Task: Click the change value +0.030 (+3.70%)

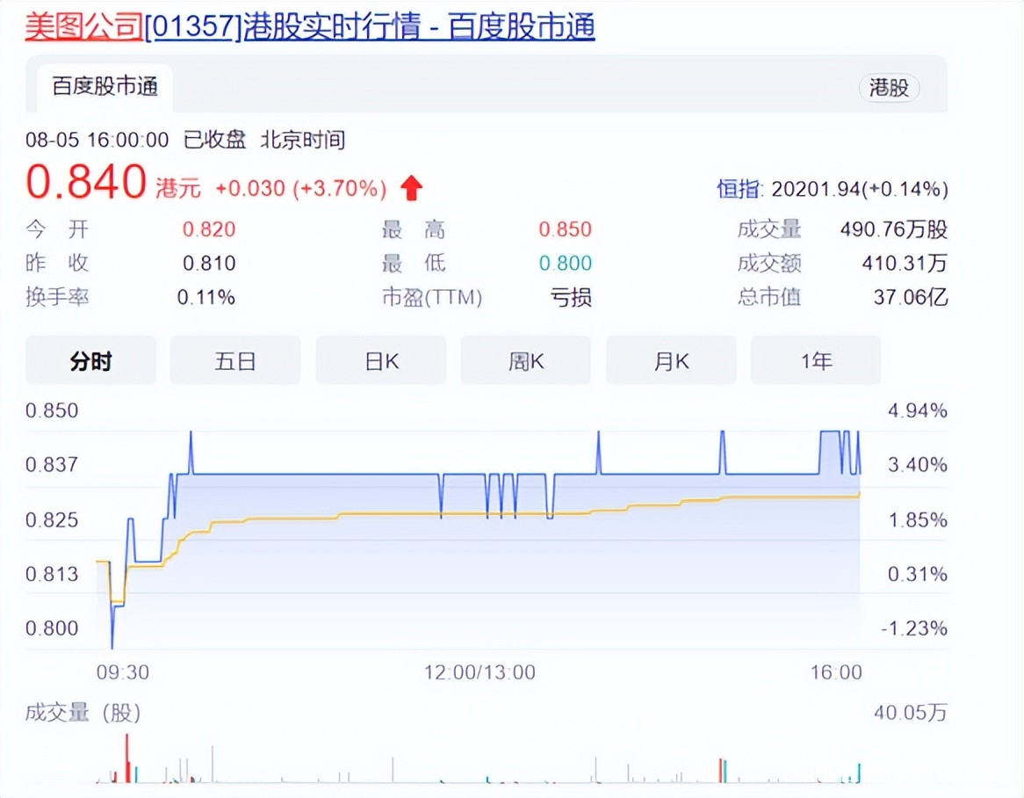Action: 301,189
